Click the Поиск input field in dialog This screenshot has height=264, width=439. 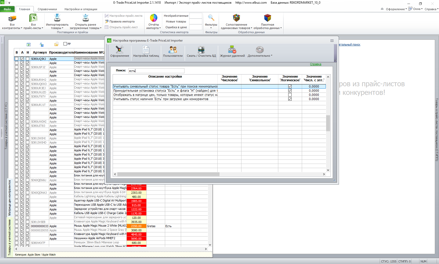click(x=156, y=71)
